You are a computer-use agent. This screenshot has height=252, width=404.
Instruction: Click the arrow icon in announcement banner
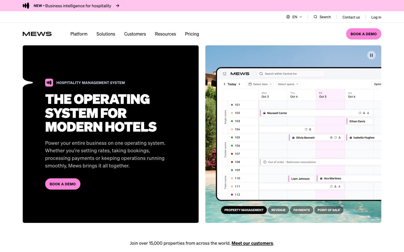pyautogui.click(x=118, y=6)
